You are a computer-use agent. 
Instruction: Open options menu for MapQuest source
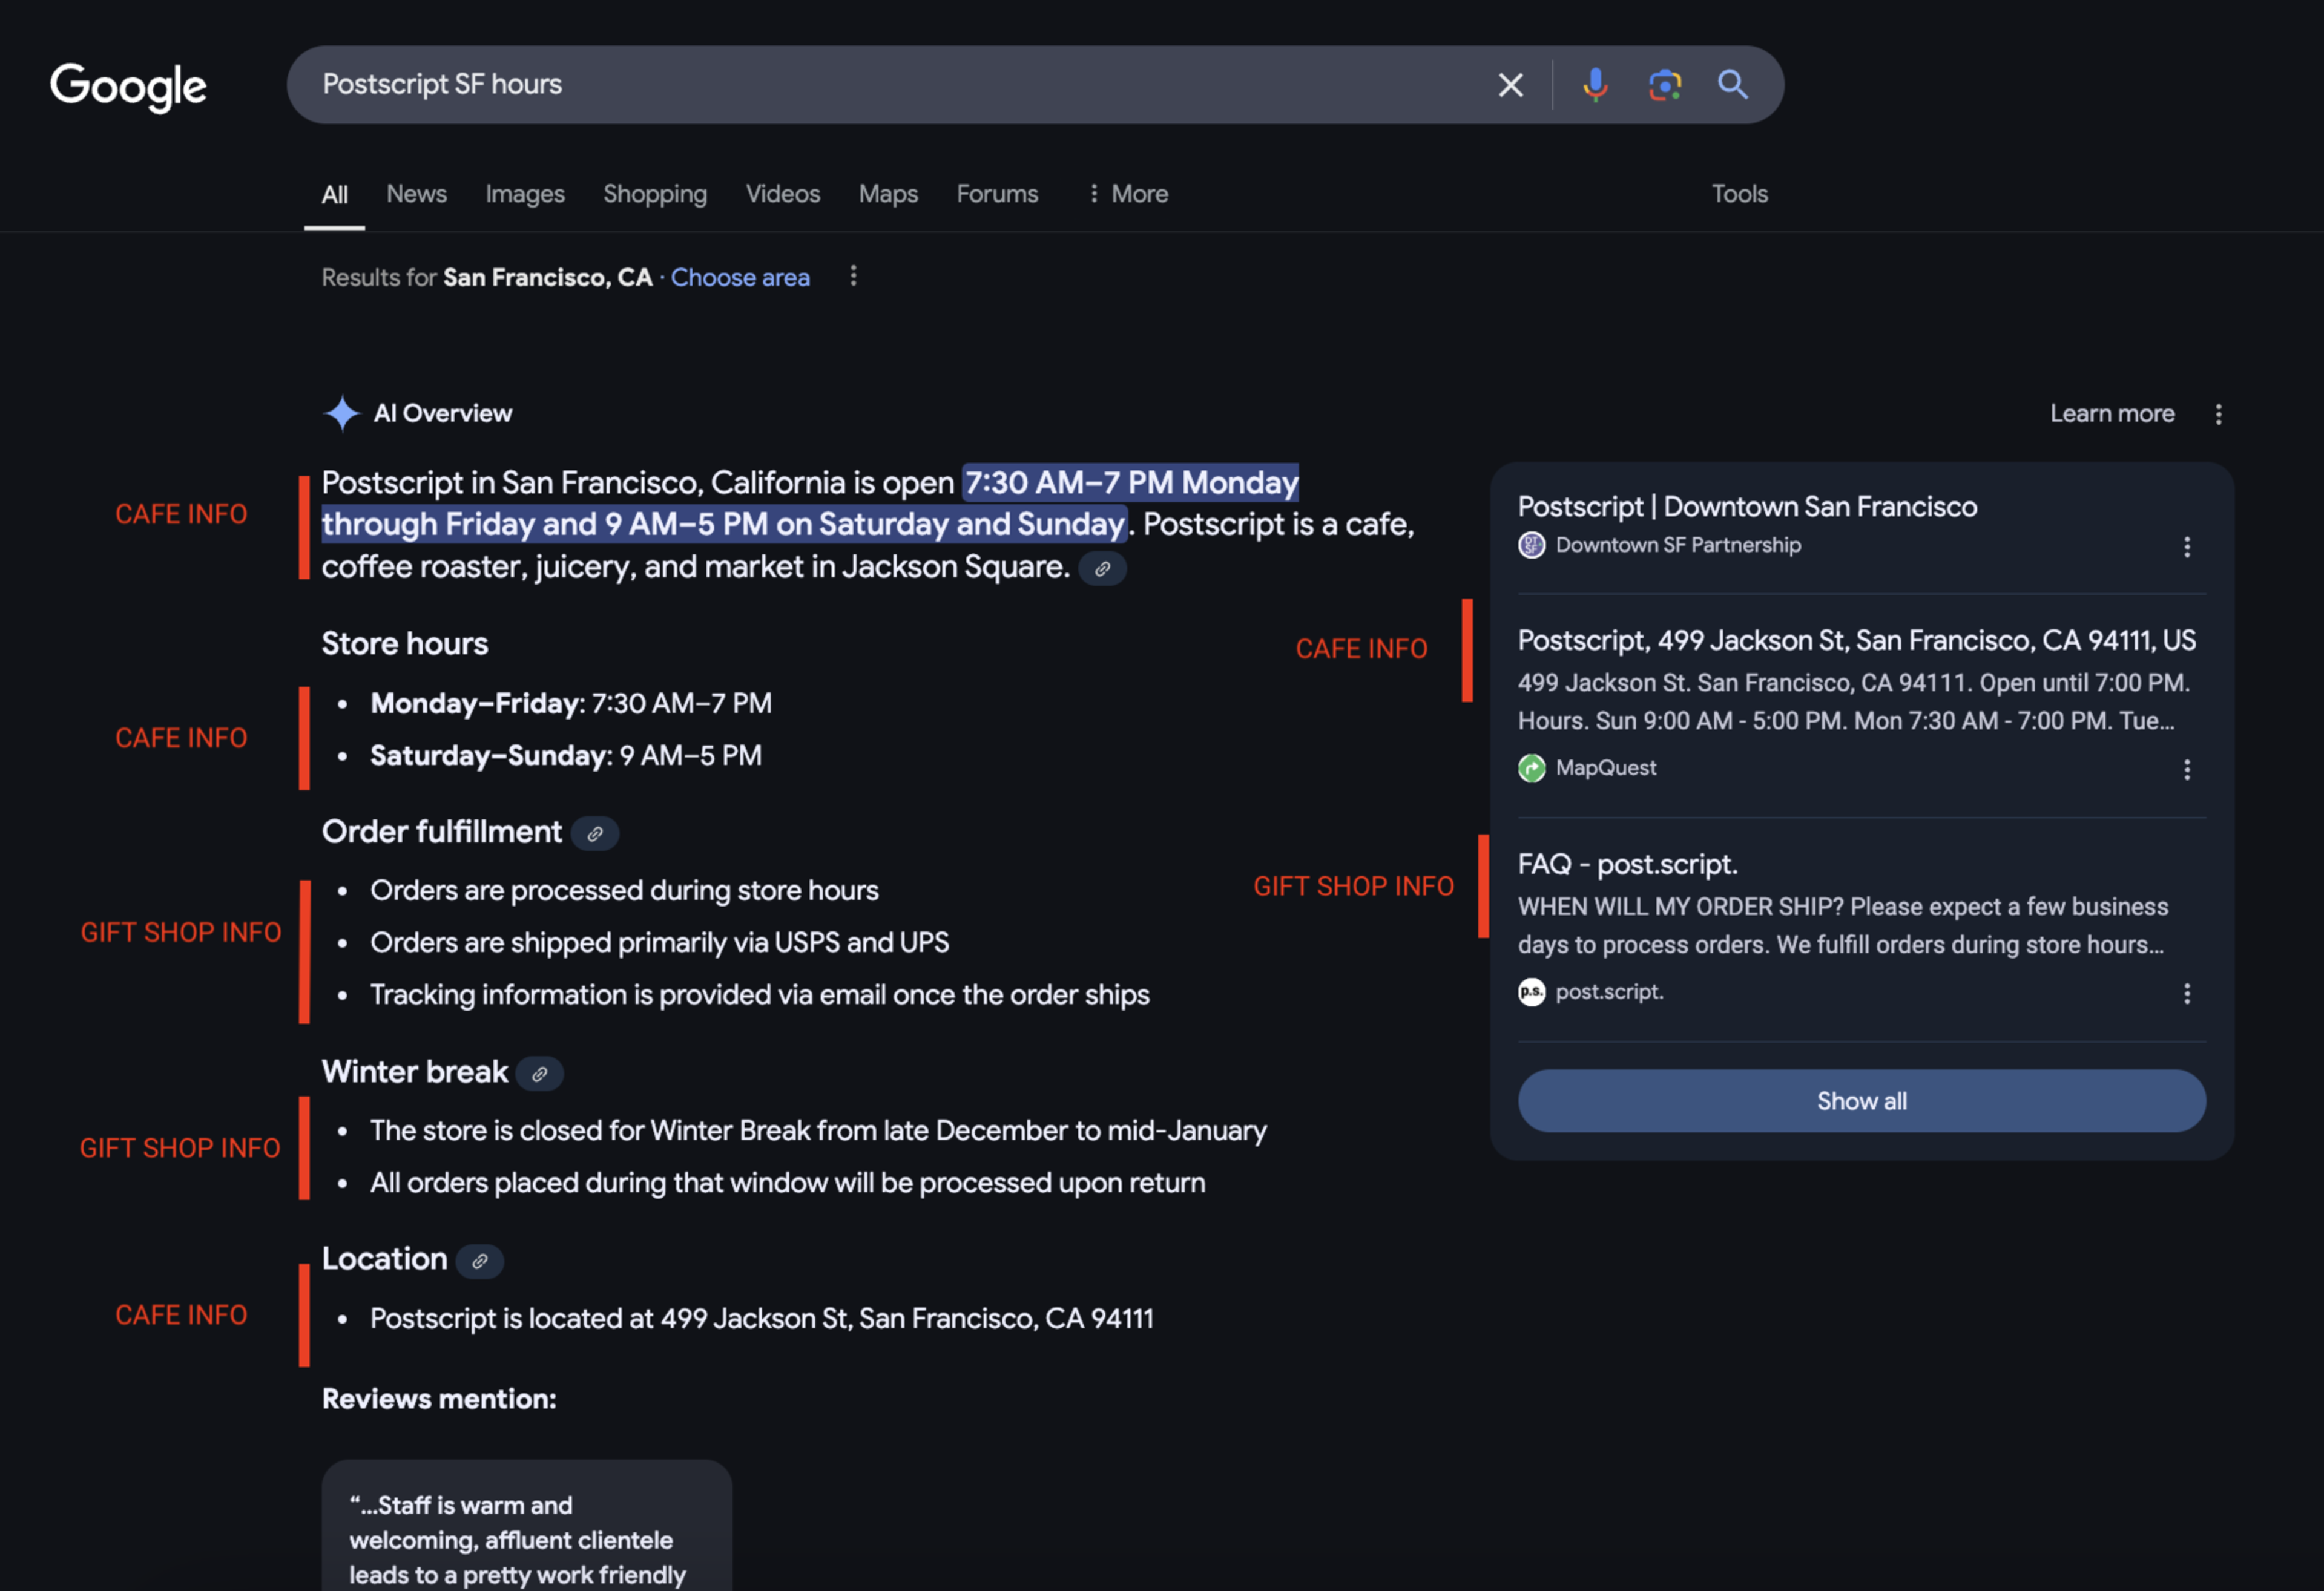[x=2187, y=770]
